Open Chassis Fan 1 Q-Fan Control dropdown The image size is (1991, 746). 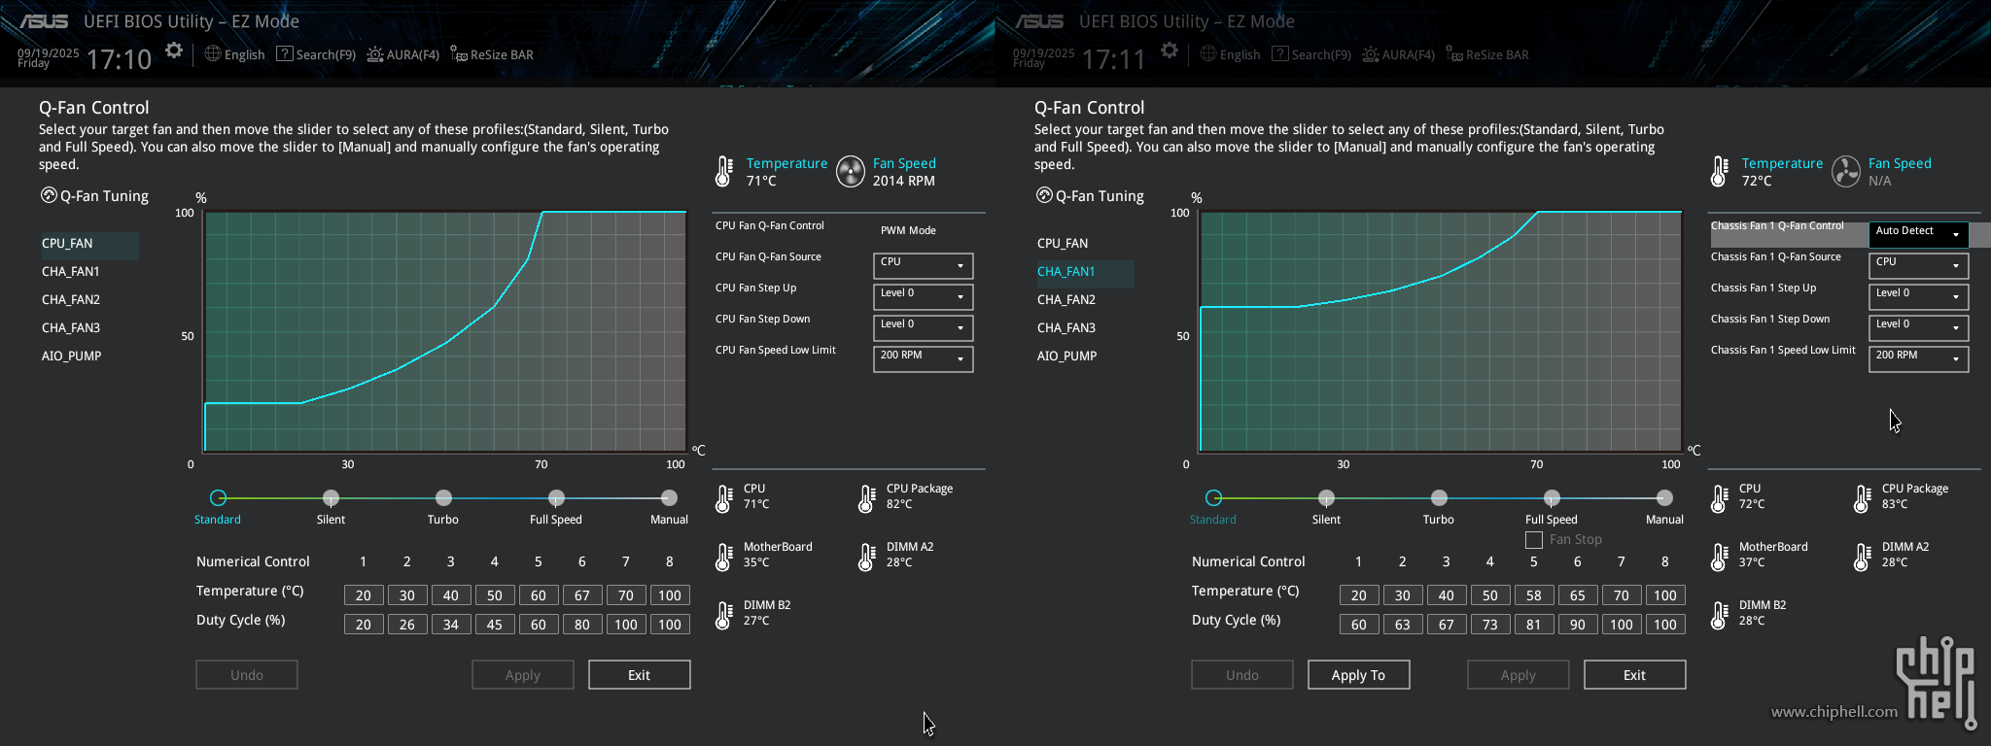[1919, 234]
